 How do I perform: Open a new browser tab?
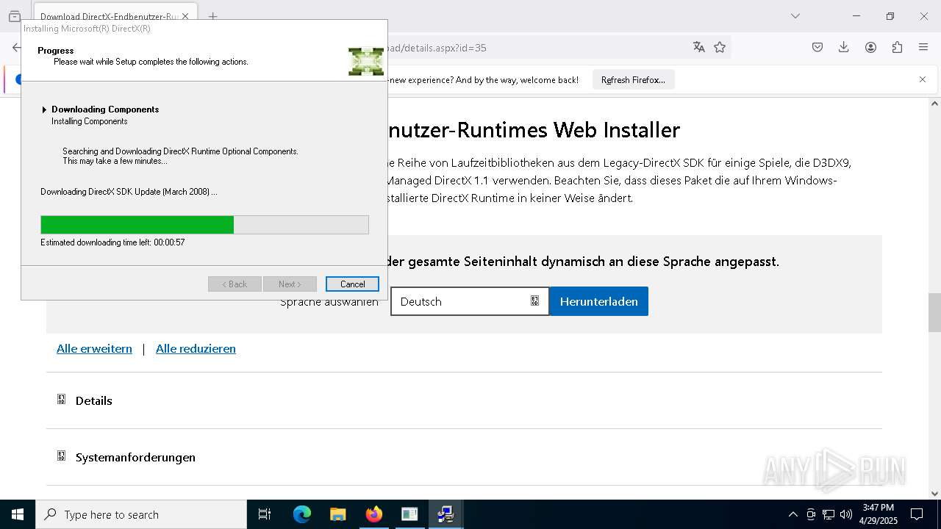tap(212, 16)
